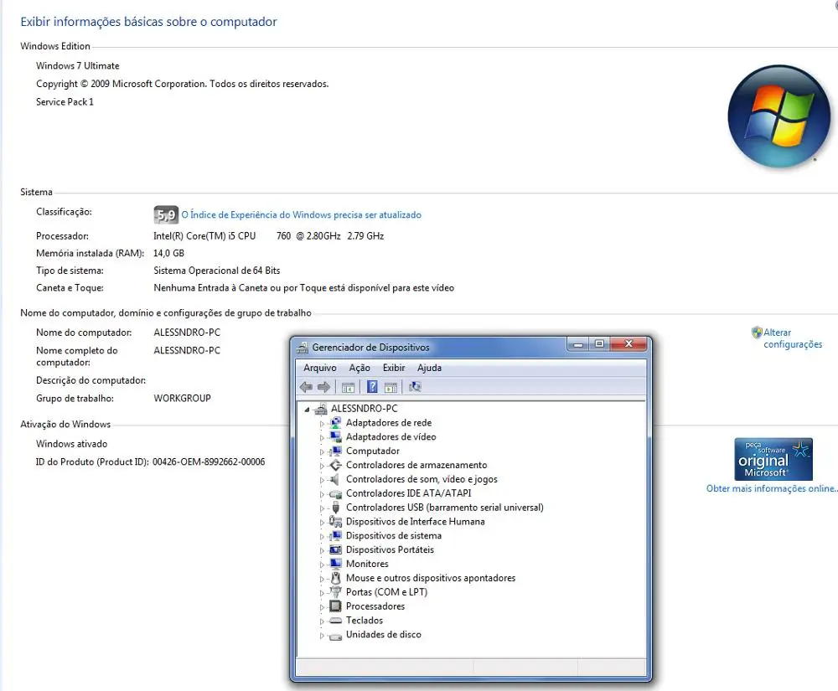Click the Product ID '00426-OEM-8992662-00006' text
The image size is (838, 691).
(209, 462)
